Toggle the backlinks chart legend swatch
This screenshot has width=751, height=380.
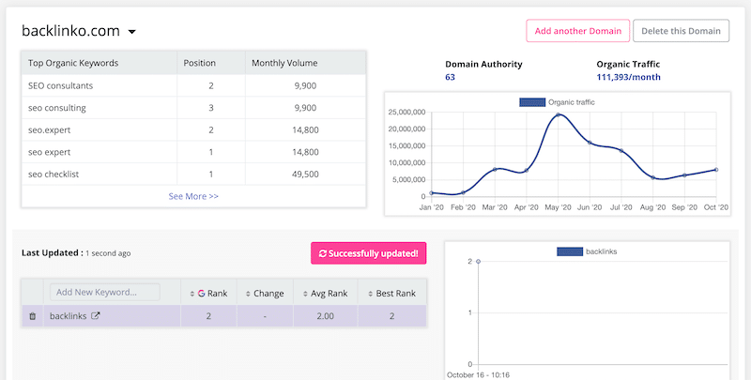[x=570, y=251]
